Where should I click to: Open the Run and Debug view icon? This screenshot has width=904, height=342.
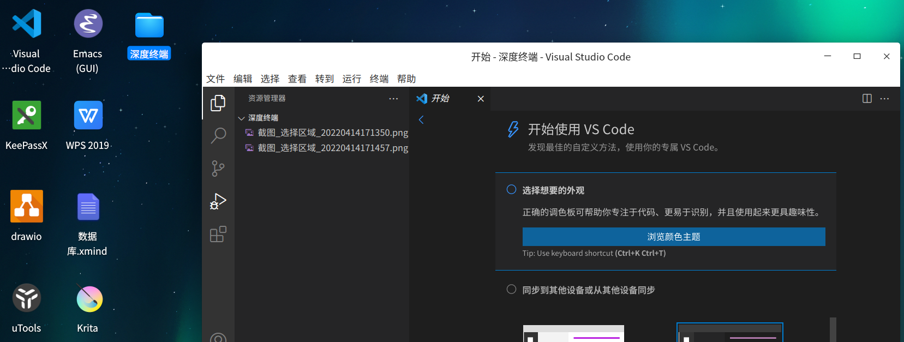(x=218, y=201)
